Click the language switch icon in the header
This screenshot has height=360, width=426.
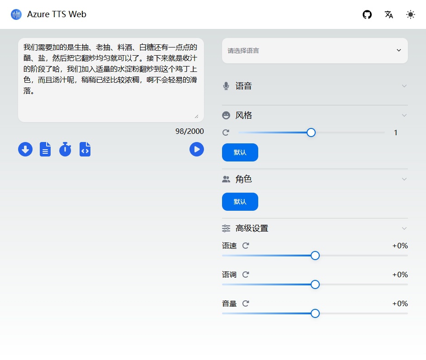pyautogui.click(x=388, y=14)
